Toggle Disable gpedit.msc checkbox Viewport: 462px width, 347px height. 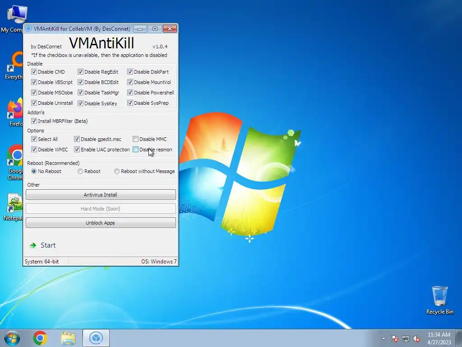(x=77, y=139)
